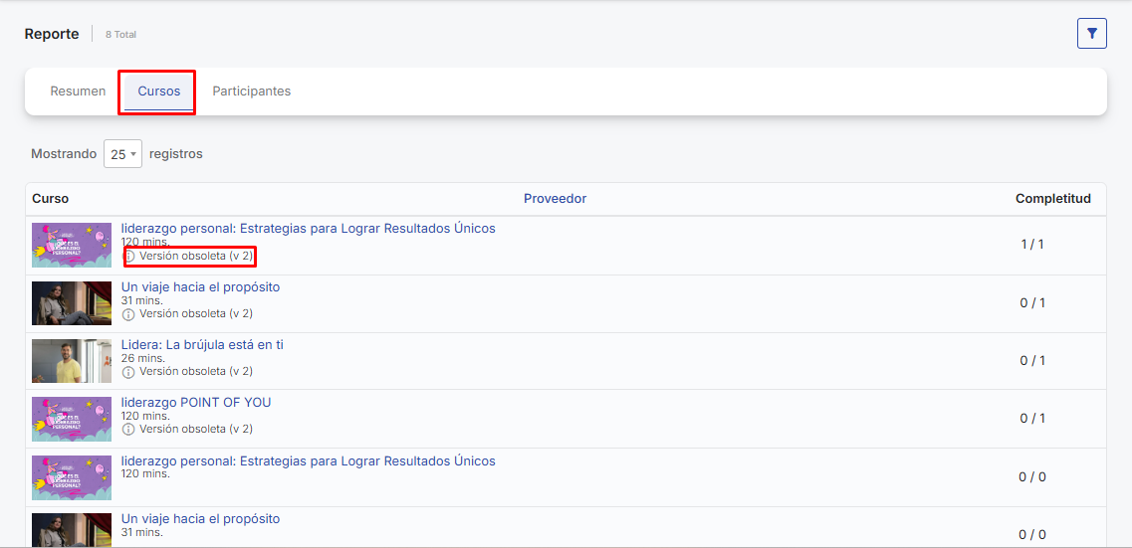The image size is (1132, 548).
Task: Click info icon under liderazgo POINT OF YOU
Action: click(128, 430)
